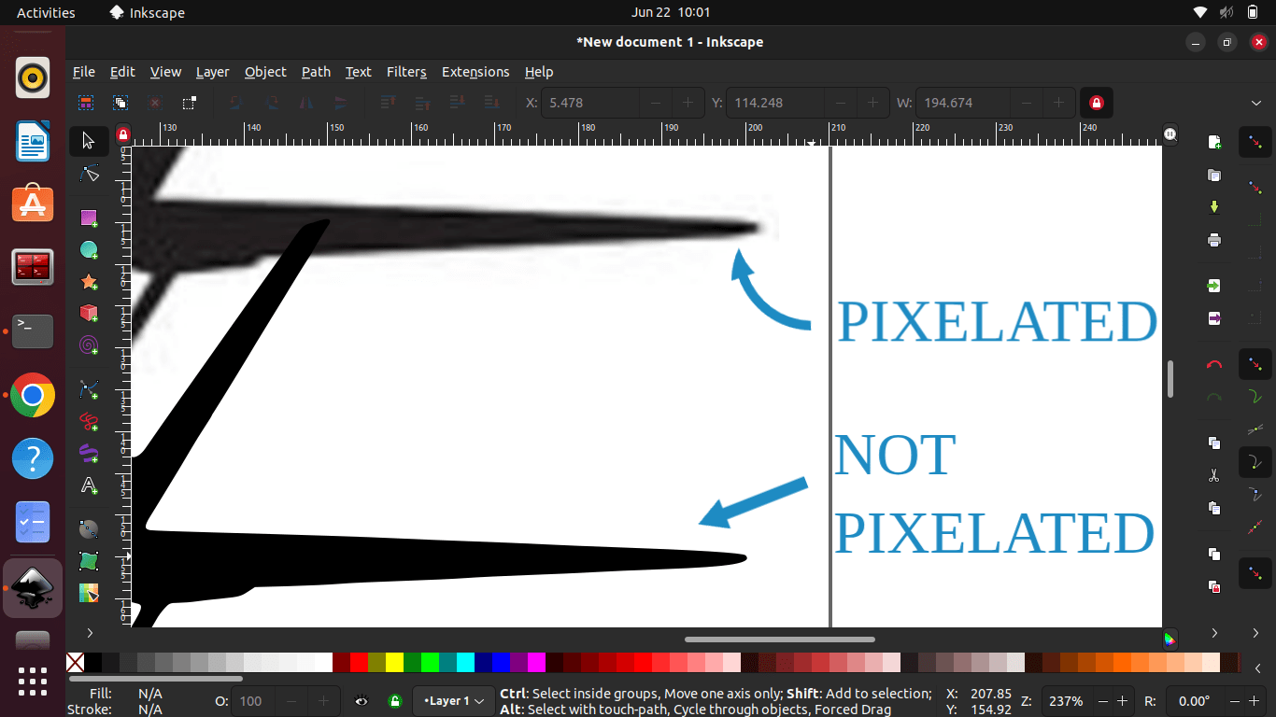1276x717 pixels.
Task: Expand more tools in the left toolbox
Action: (90, 633)
